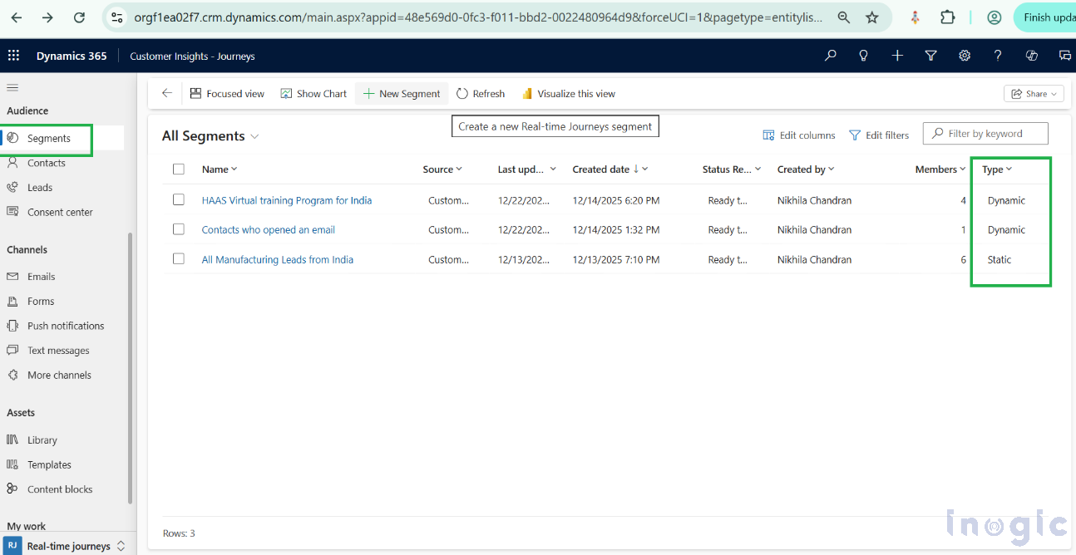
Task: Open the Real-time journeys area switcher
Action: coord(67,546)
